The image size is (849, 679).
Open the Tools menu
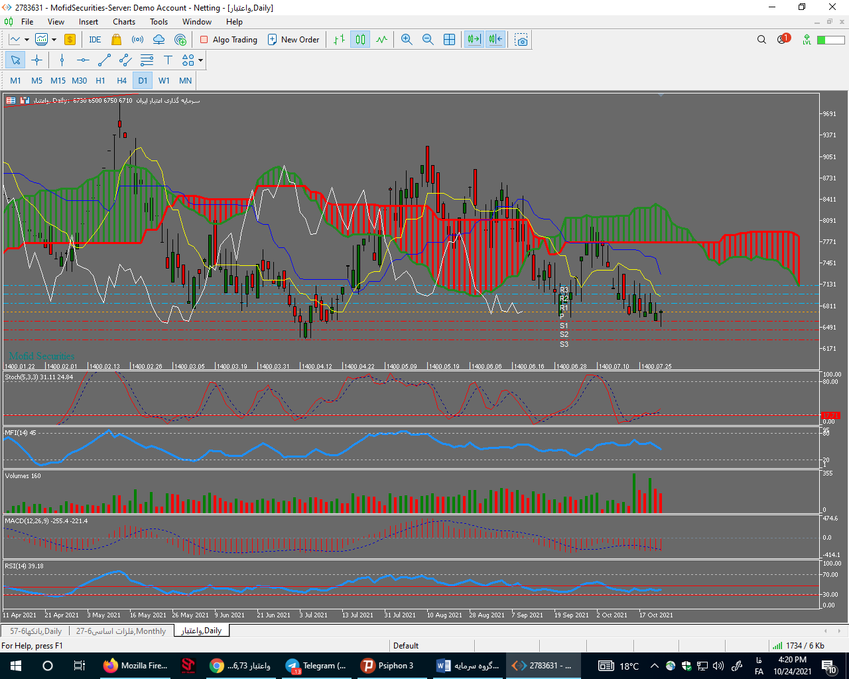(x=159, y=22)
